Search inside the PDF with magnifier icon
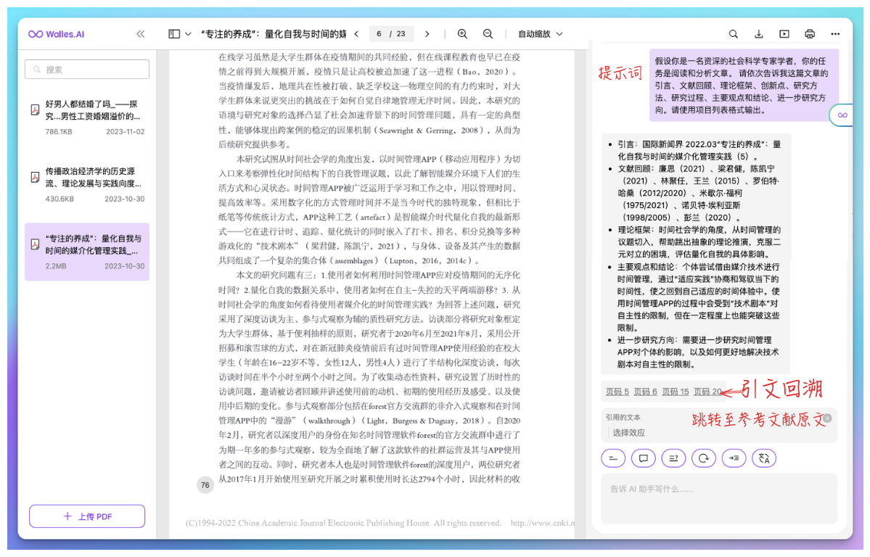Screen dimensions: 870x557 [x=733, y=34]
